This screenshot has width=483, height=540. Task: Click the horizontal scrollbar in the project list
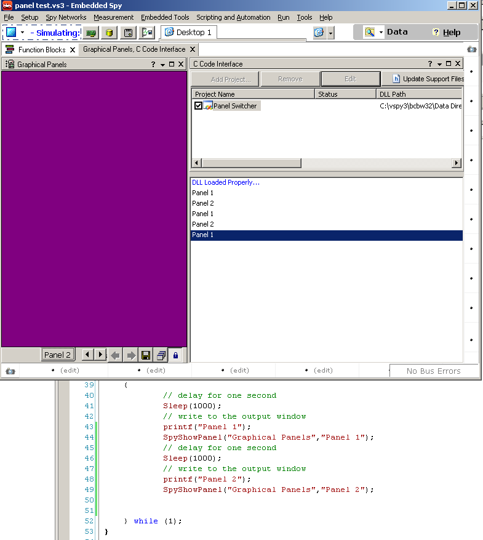click(x=252, y=163)
